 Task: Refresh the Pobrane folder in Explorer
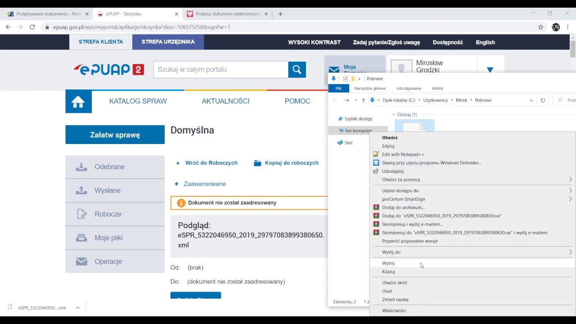tap(543, 100)
